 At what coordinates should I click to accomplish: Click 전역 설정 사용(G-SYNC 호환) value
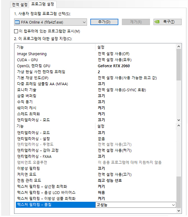pyautogui.click(x=122, y=90)
